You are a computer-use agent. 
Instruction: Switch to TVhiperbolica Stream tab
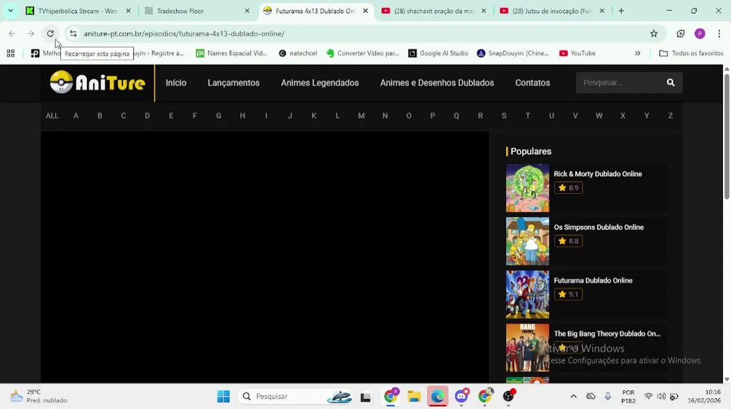coord(77,11)
